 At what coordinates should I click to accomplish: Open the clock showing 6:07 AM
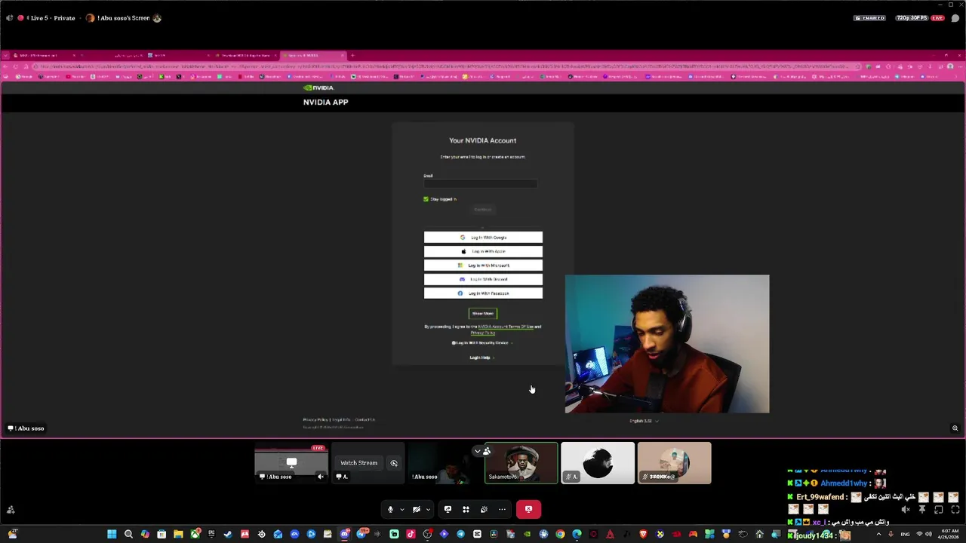[949, 534]
